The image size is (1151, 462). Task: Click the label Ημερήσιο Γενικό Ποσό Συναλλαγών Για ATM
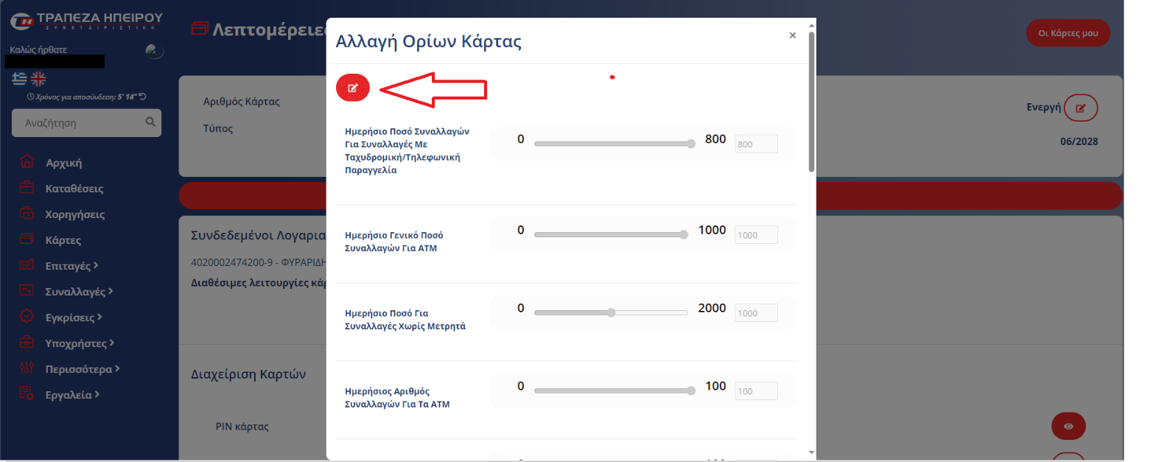394,242
